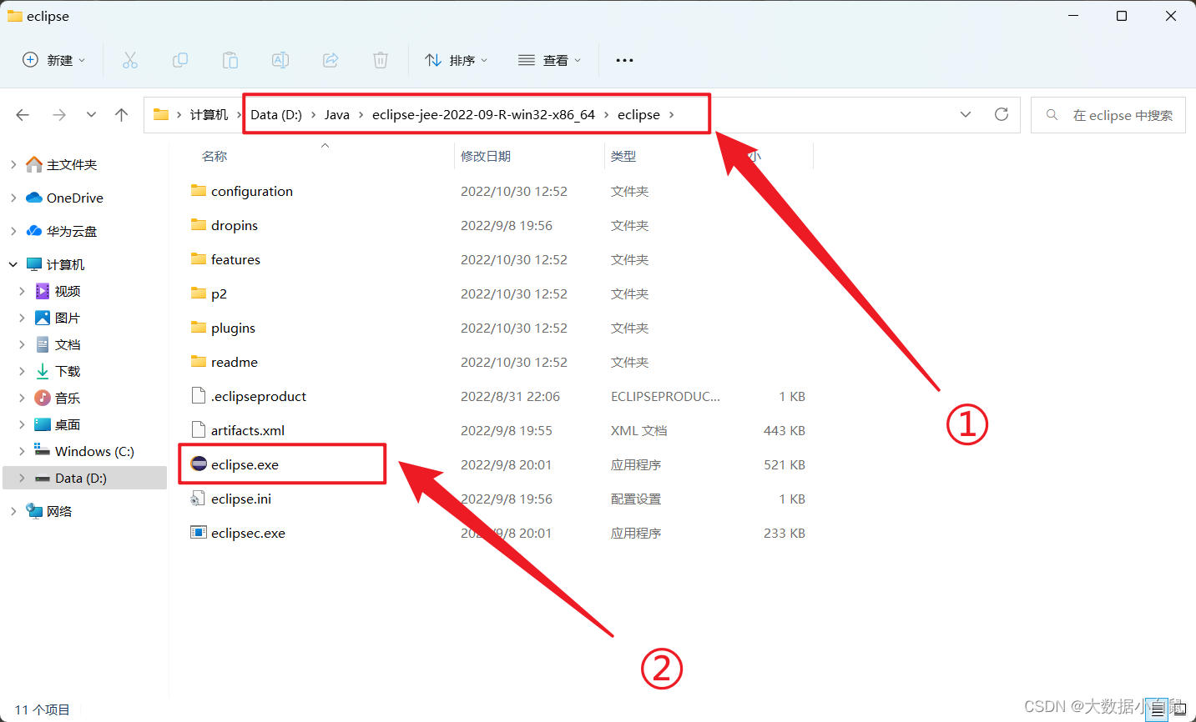
Task: Click XML 文档 type of artifacts.xml
Action: (639, 430)
